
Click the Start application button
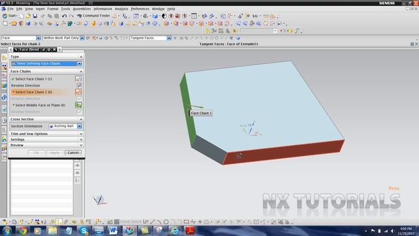[x=10, y=16]
